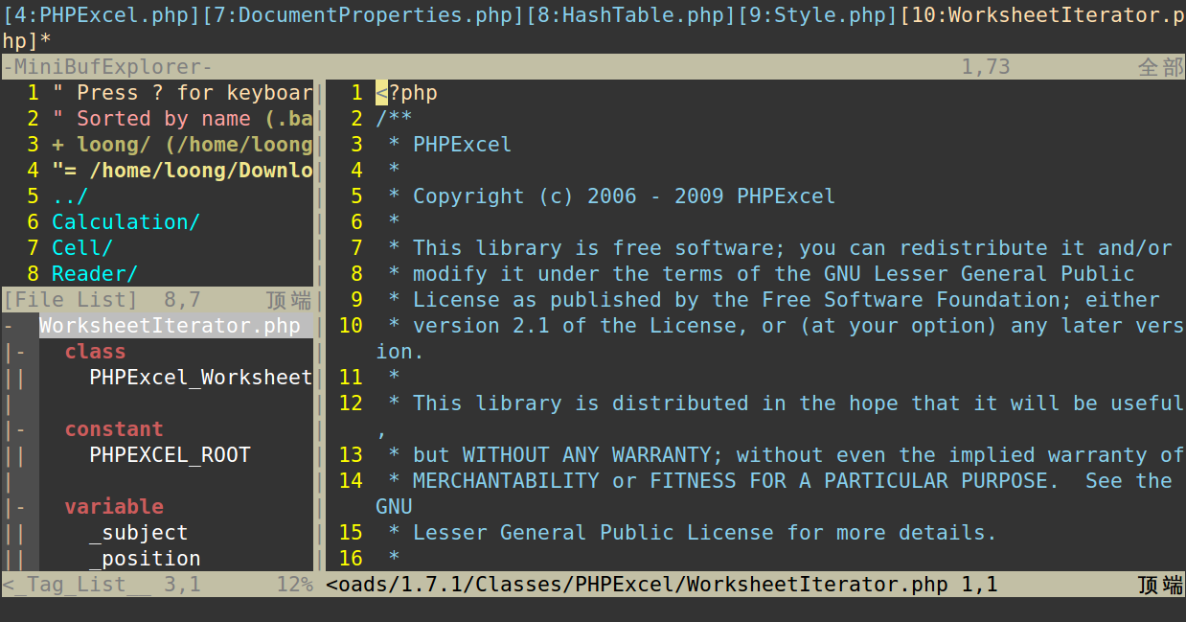Click the 12% scroll indicator in Tag List status

pos(294,585)
